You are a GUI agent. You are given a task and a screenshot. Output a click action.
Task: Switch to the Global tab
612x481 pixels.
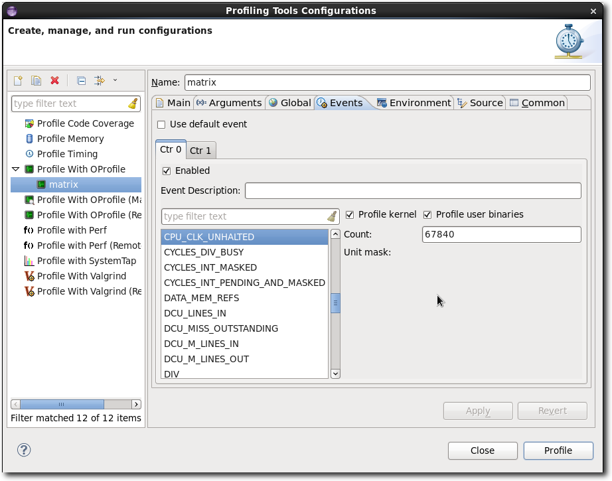coord(289,102)
